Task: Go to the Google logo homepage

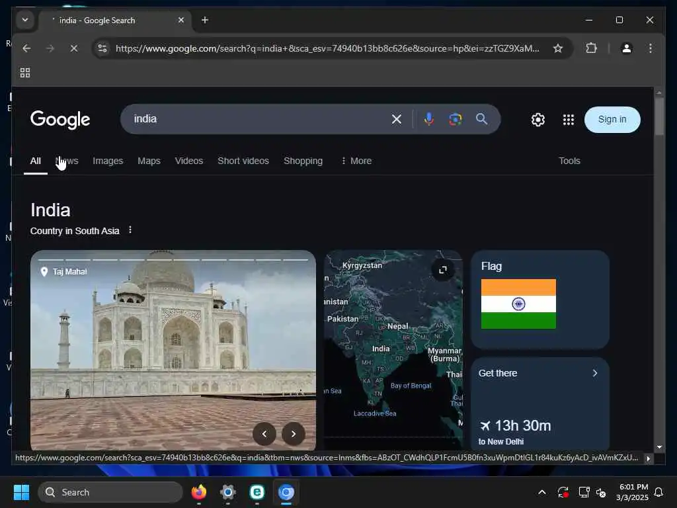Action: pyautogui.click(x=60, y=120)
